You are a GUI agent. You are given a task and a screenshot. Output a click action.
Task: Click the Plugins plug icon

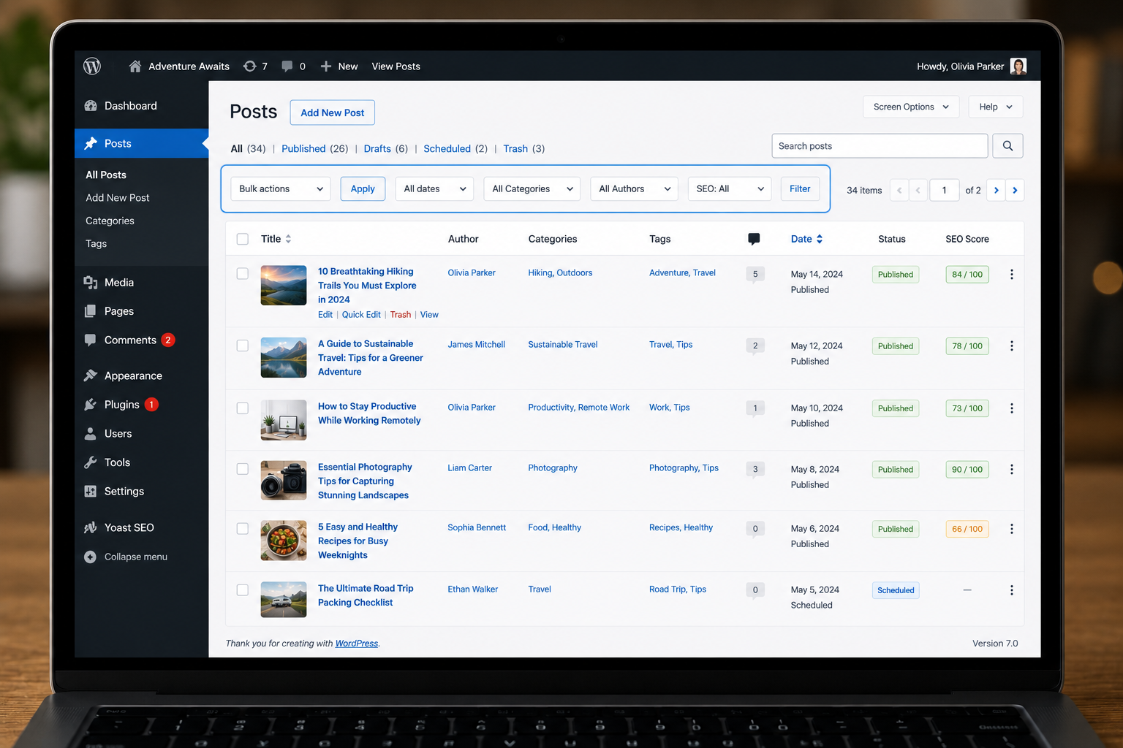click(91, 405)
